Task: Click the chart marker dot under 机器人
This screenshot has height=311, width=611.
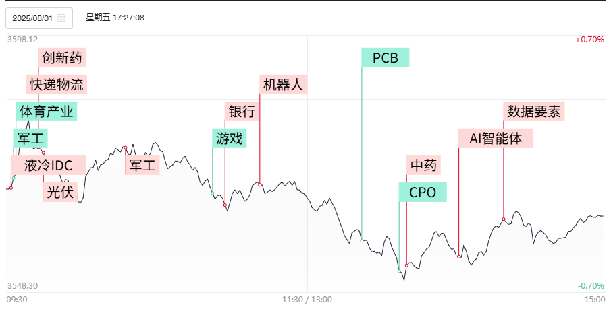Action: tap(260, 184)
